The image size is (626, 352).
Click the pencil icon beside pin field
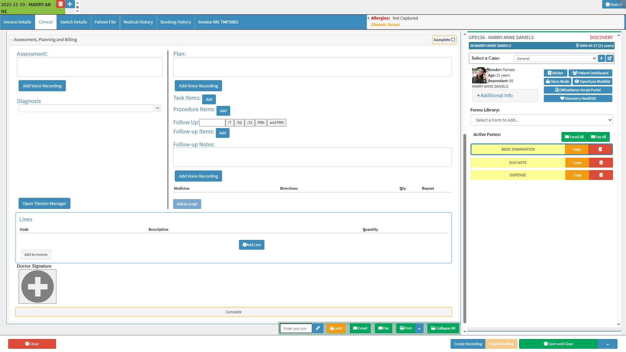point(318,328)
